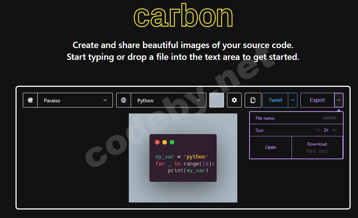Click the red window control dot
Viewport: 358px width, 218px height.
pyautogui.click(x=157, y=142)
